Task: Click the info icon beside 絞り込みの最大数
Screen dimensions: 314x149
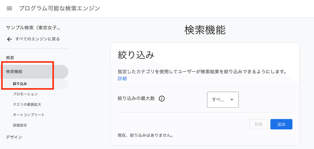Action: 162,98
